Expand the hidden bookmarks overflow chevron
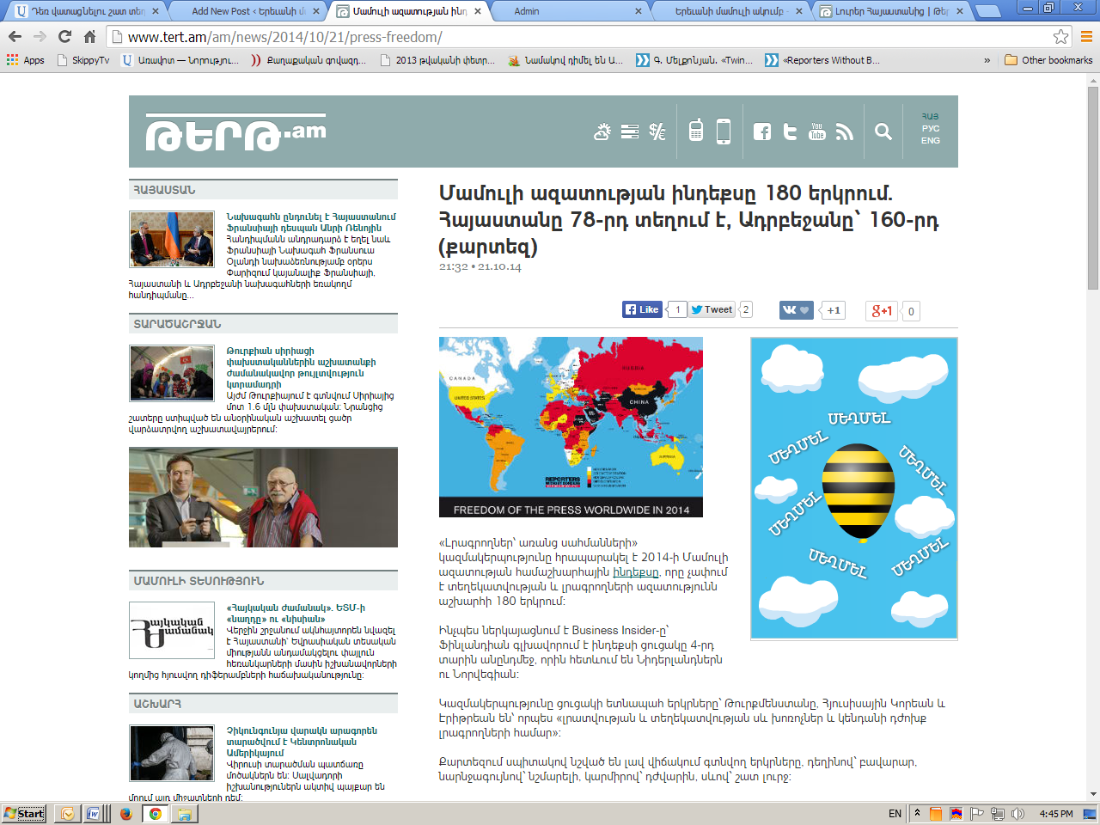Viewport: 1100px width, 825px height. click(x=987, y=60)
